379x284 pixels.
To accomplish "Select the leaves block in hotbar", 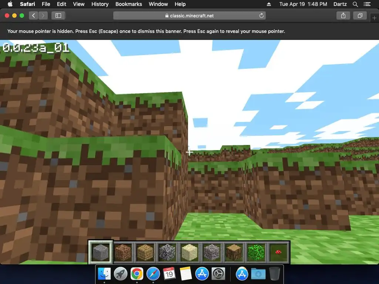I will tap(256, 252).
